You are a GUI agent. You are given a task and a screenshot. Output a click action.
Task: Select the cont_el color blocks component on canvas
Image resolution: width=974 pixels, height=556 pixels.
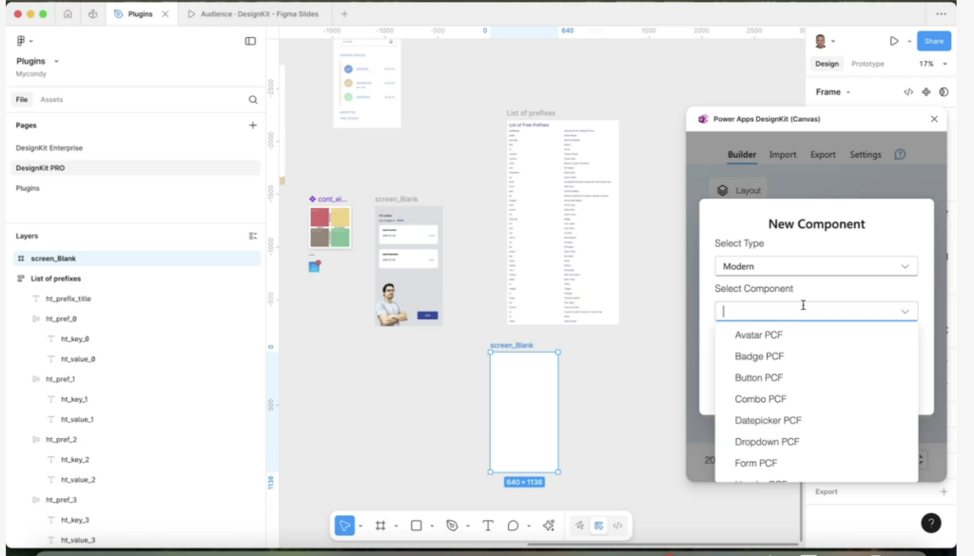[x=330, y=227]
